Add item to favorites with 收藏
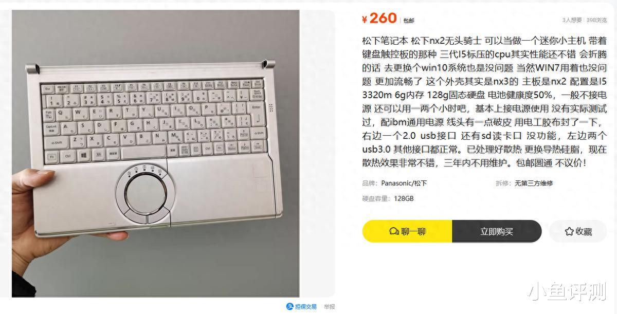The image size is (617, 314). pyautogui.click(x=578, y=231)
